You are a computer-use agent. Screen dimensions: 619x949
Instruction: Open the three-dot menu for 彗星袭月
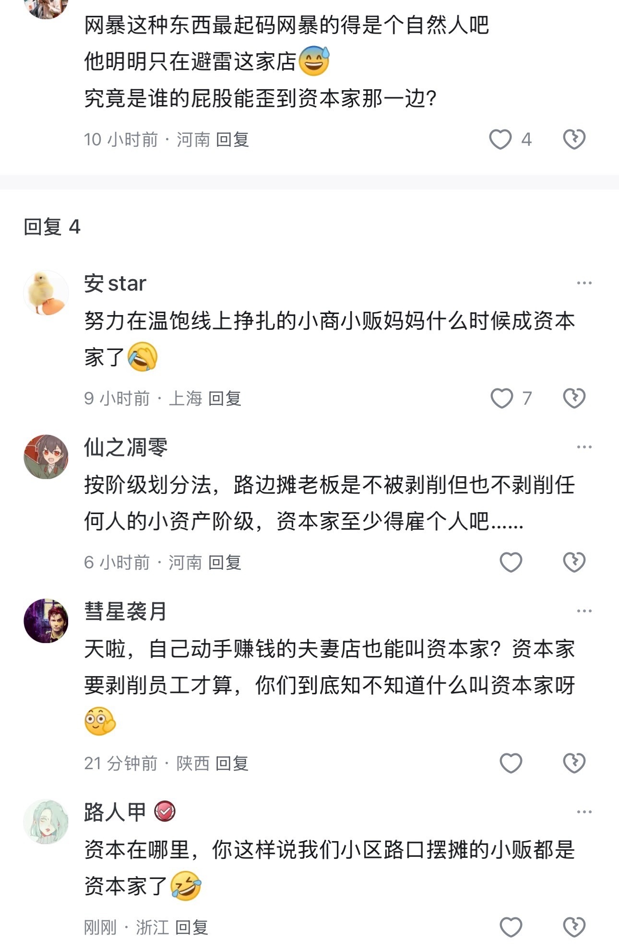584,611
